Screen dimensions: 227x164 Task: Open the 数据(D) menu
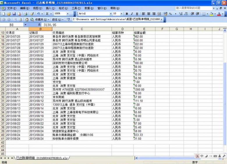point(89,8)
